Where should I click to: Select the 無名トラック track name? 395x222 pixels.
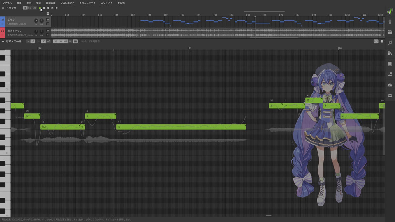click(x=15, y=31)
